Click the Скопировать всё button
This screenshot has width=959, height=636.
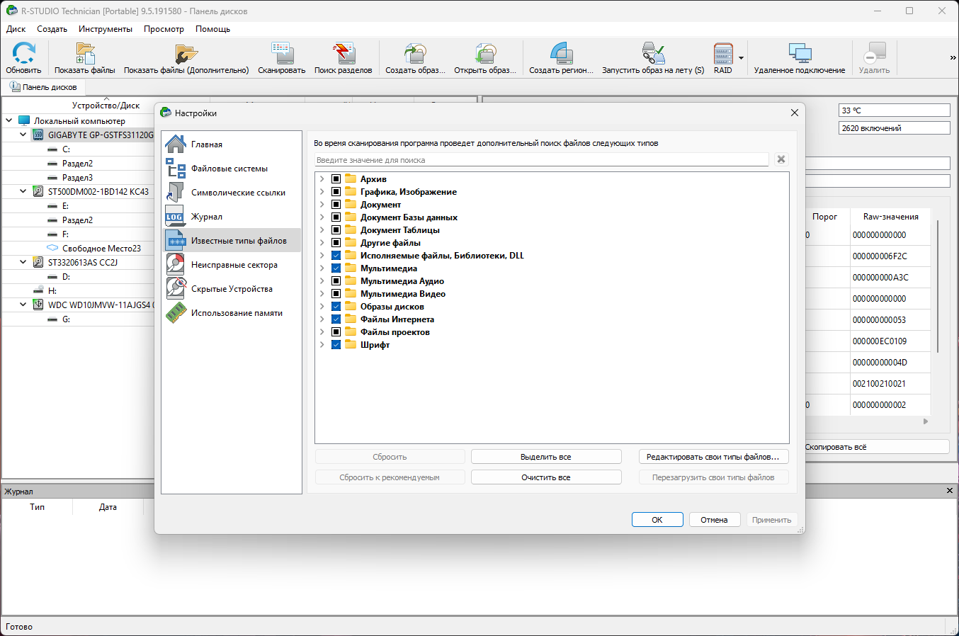(877, 447)
